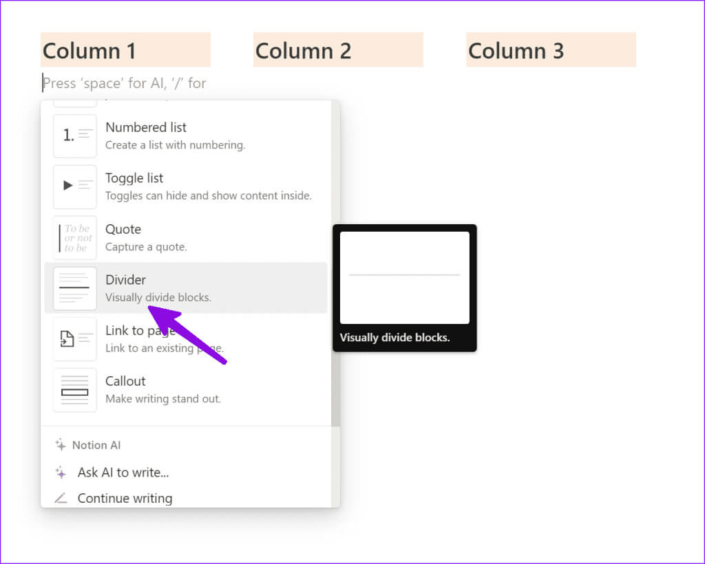Click the Notion AI section sparkle icon
This screenshot has height=564, width=705.
61,445
